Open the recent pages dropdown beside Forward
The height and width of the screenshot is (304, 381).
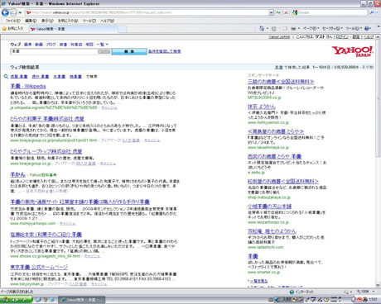[x=20, y=12]
